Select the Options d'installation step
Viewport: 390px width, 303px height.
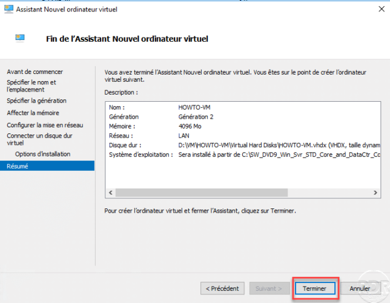click(x=42, y=154)
